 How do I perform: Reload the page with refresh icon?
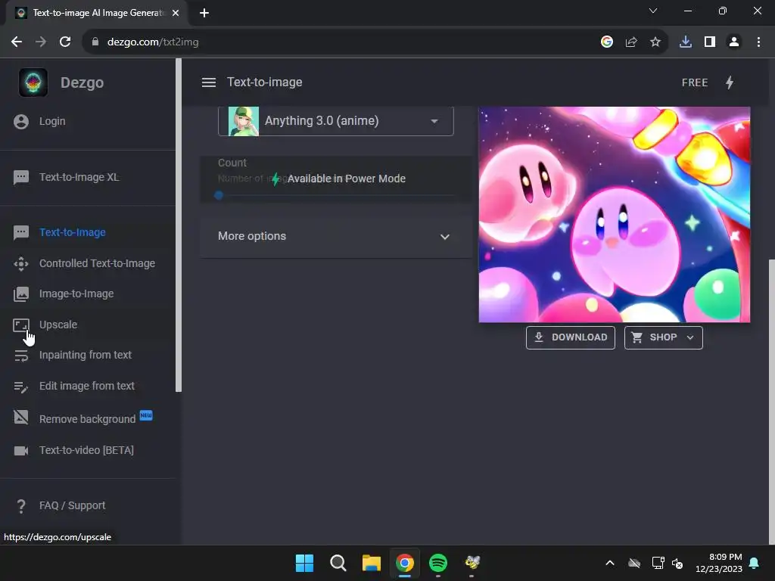click(65, 42)
